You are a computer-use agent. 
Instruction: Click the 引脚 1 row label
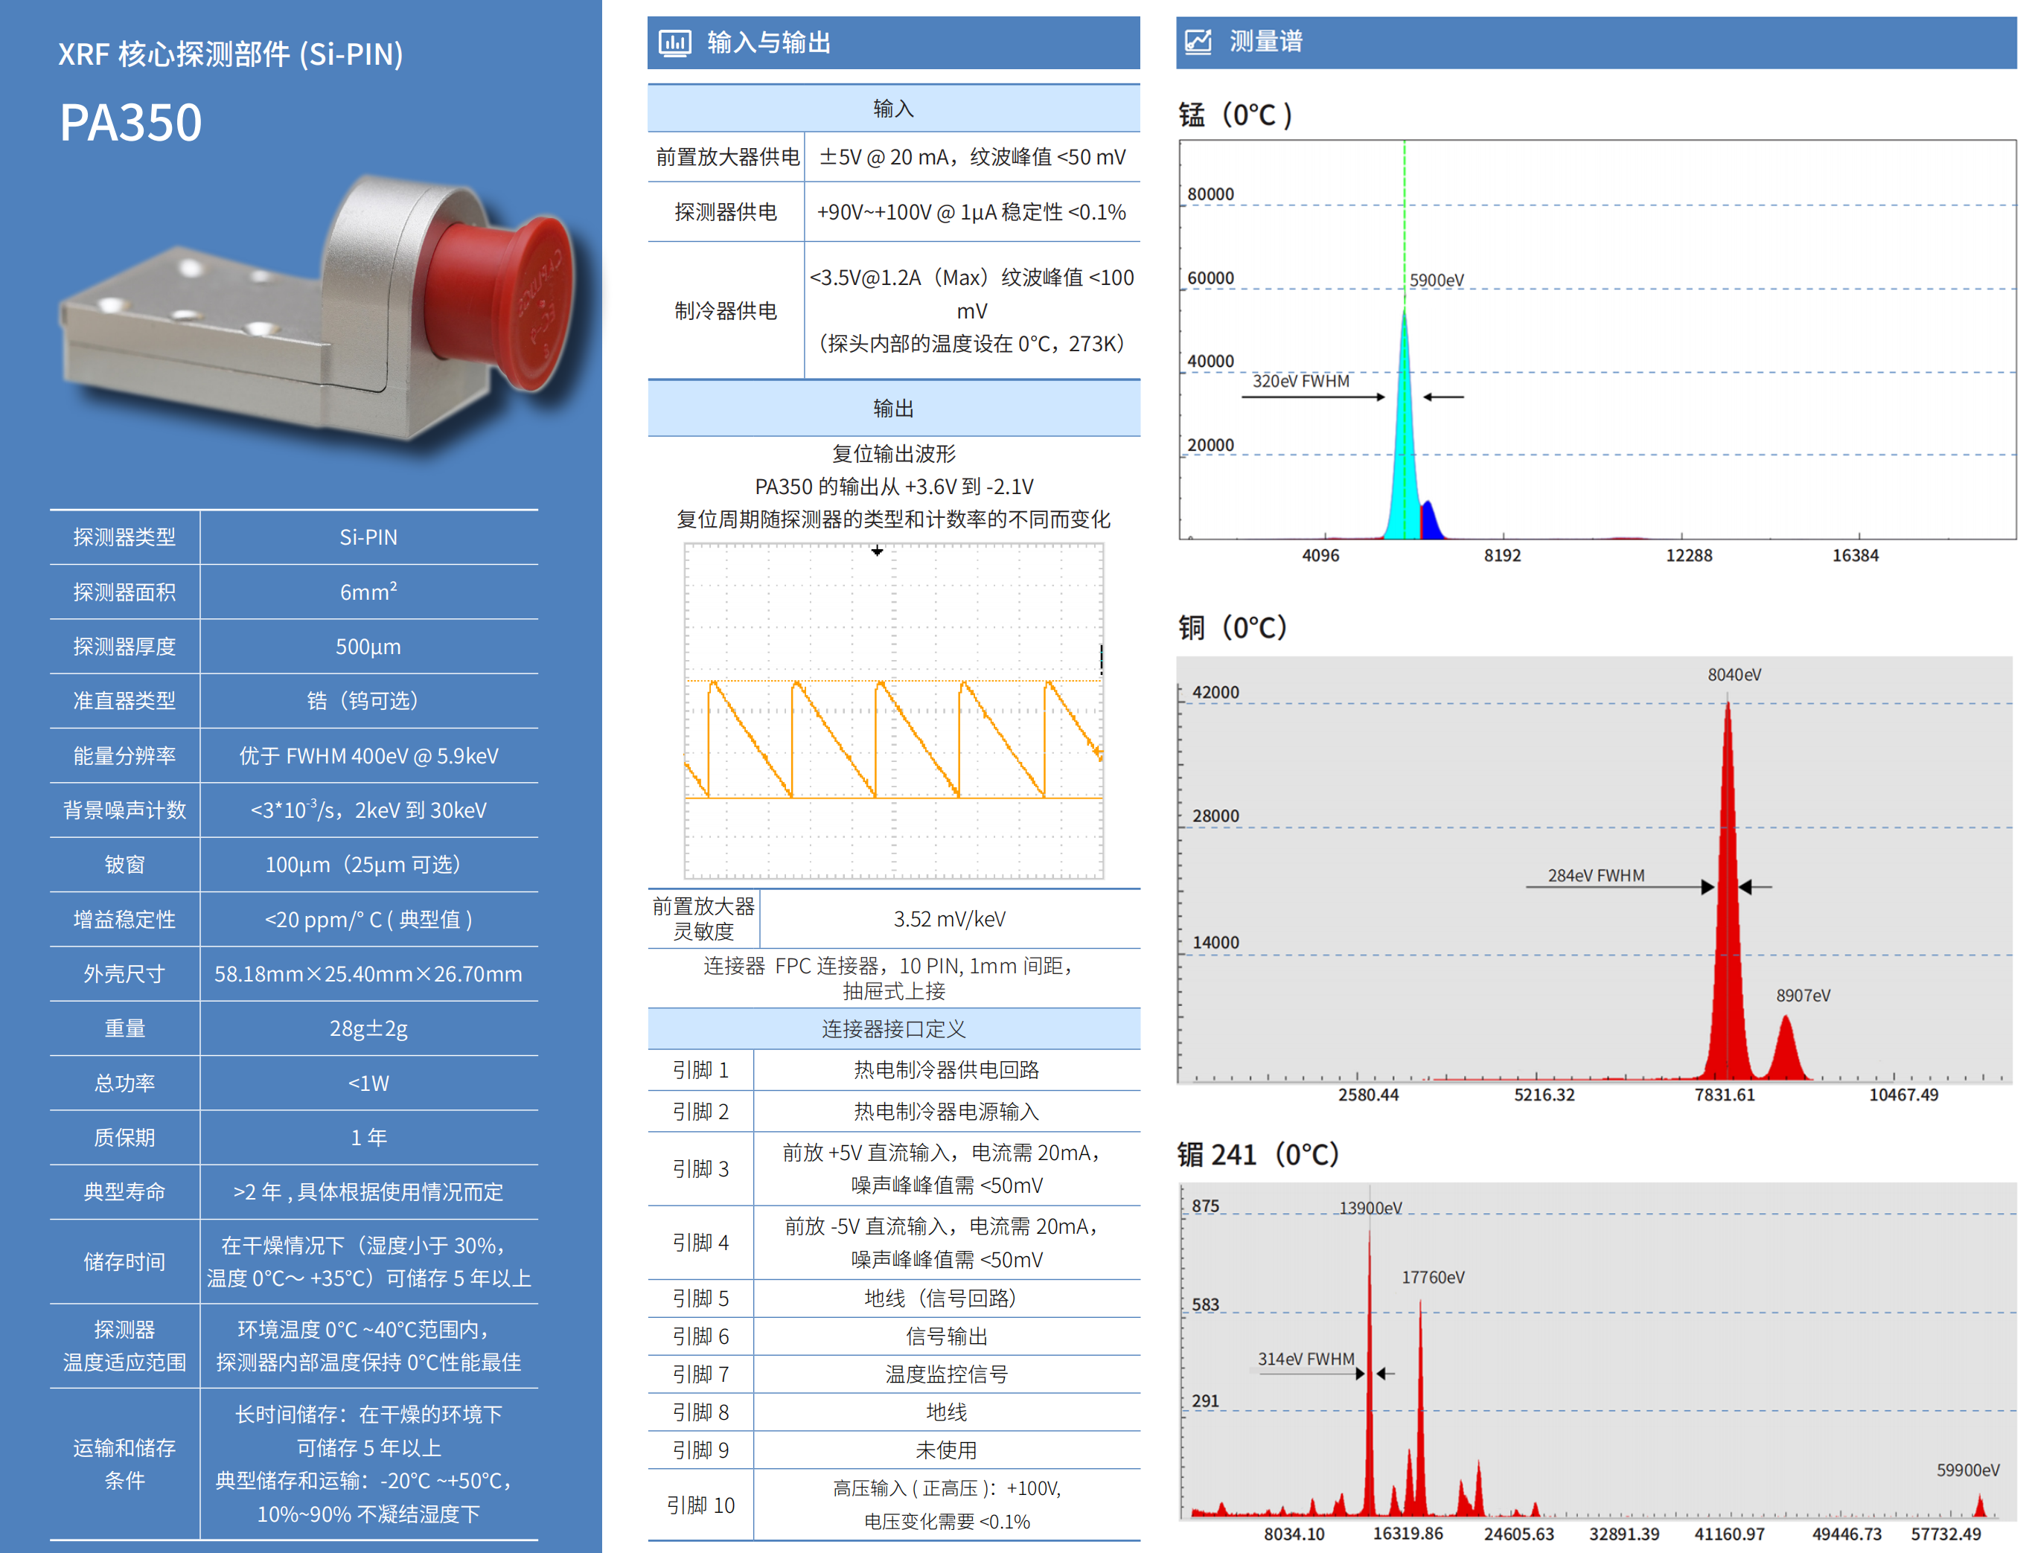click(x=700, y=1069)
